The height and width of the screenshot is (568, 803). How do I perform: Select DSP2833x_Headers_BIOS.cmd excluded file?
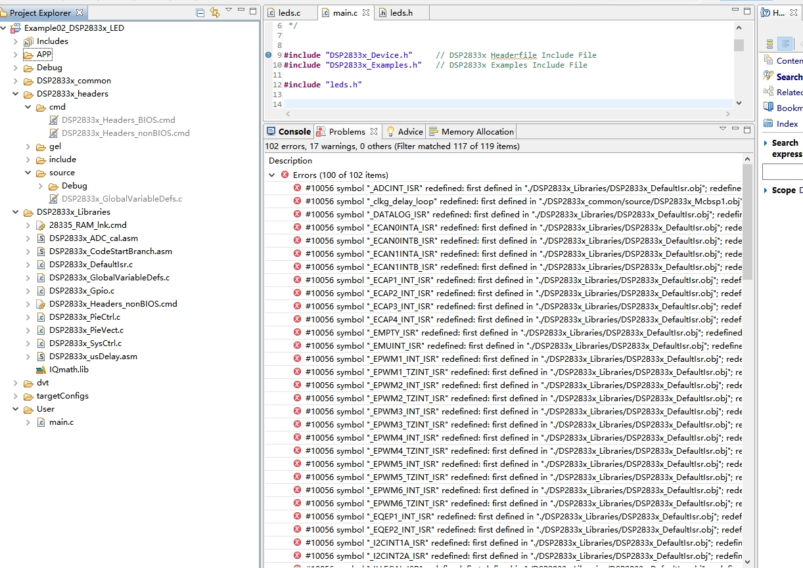118,120
